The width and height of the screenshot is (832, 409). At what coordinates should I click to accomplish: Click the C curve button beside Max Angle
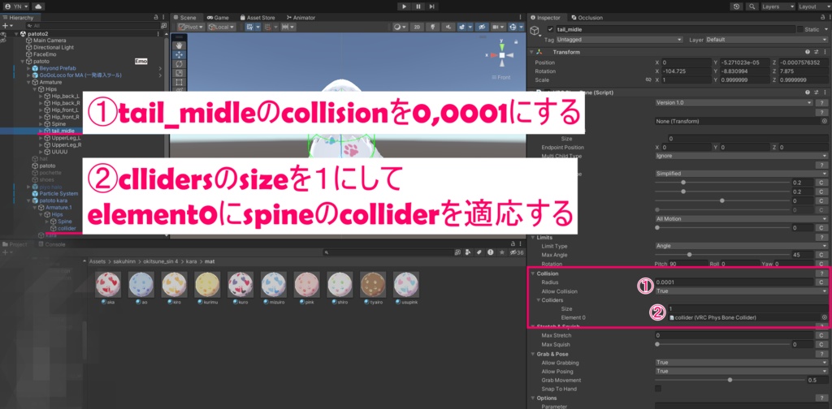(x=821, y=255)
